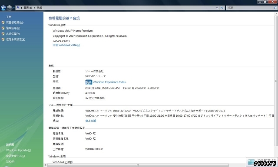Expand the arrow before 控制台 breadcrumb

point(22,8)
